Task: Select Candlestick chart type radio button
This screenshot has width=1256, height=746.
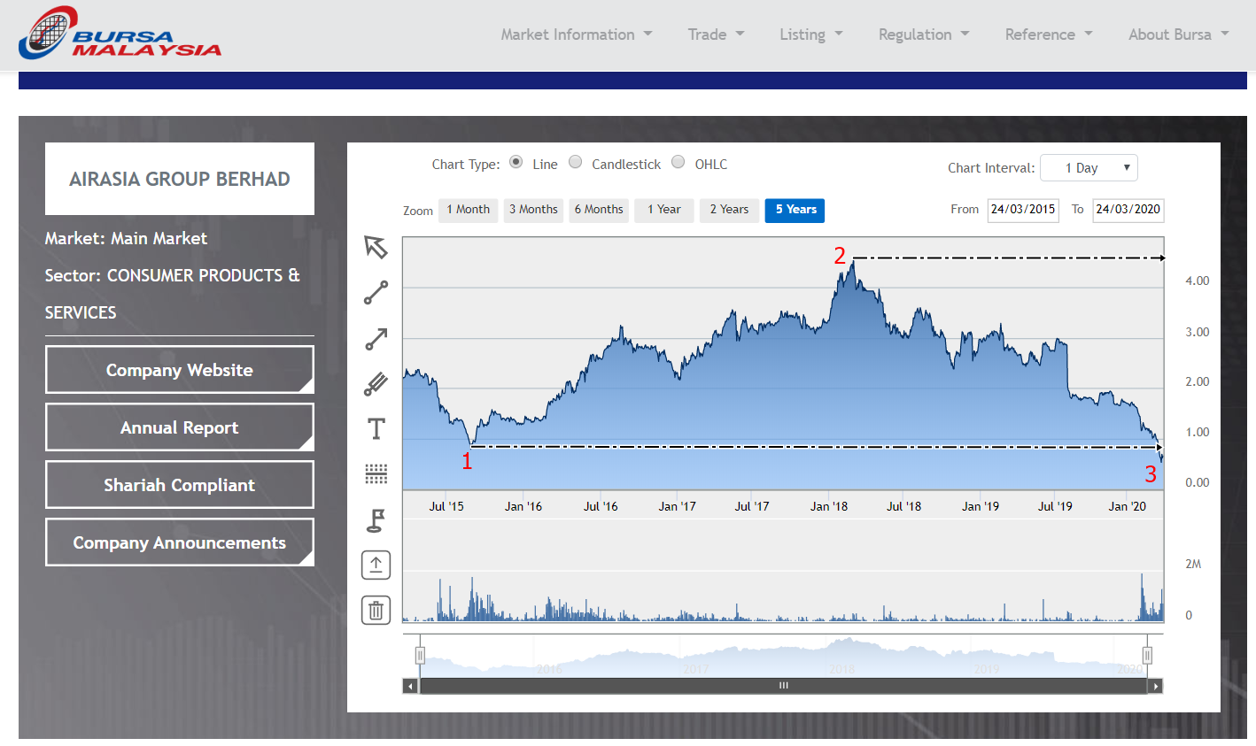Action: click(x=576, y=162)
